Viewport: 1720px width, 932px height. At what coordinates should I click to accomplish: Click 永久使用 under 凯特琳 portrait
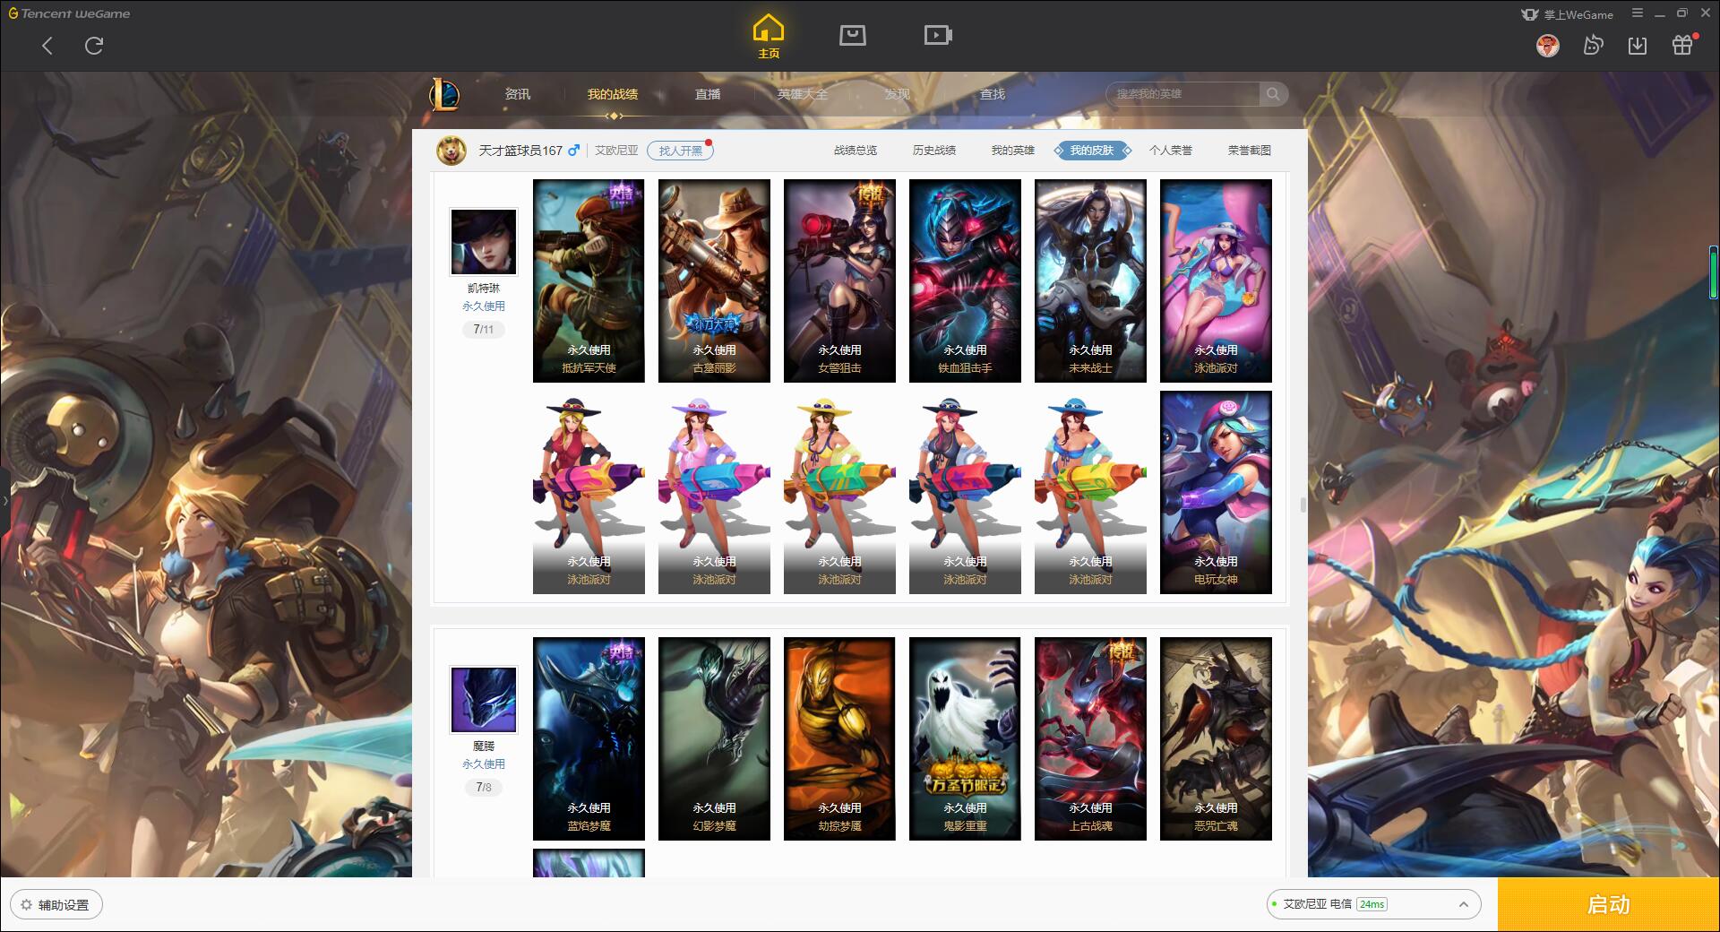point(484,306)
